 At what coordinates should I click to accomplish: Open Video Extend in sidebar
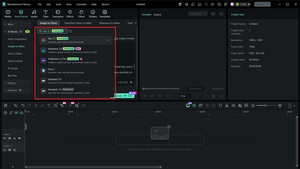15,61
